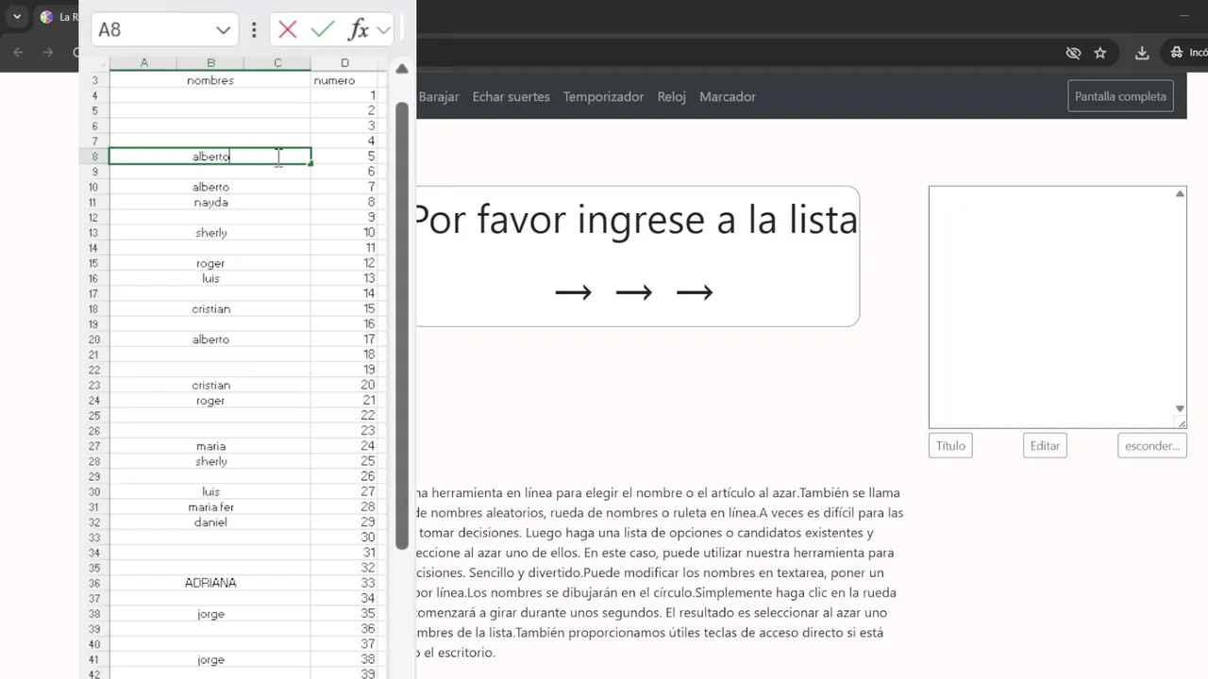Select the 'maria' cell in row 27
This screenshot has height=679, width=1208.
click(210, 446)
